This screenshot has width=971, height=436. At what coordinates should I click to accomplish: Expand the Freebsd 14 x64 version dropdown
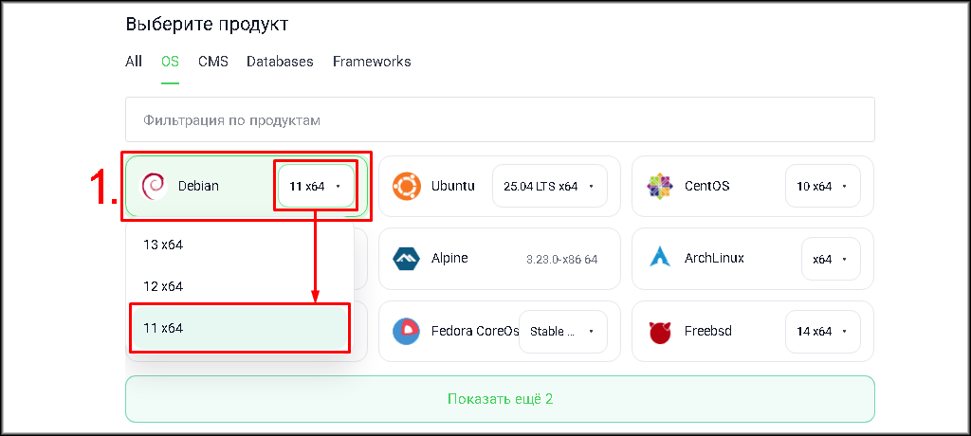pyautogui.click(x=822, y=332)
